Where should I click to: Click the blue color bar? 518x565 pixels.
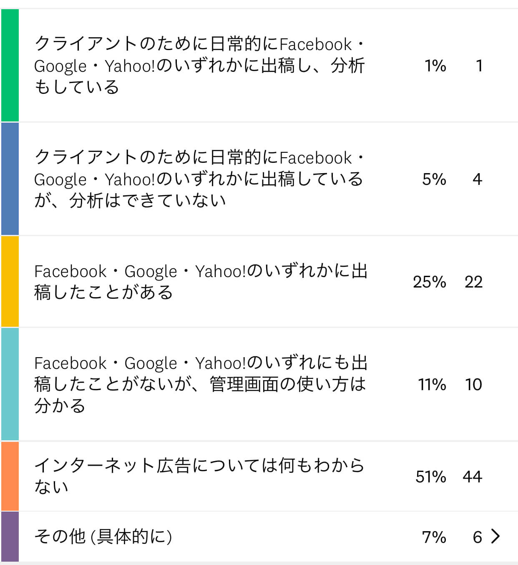click(10, 179)
